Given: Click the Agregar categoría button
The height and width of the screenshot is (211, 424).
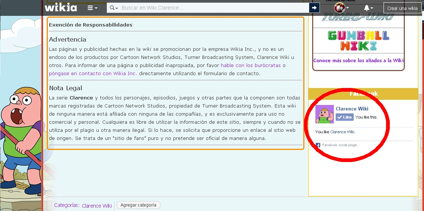Looking at the screenshot, I should coord(138,205).
